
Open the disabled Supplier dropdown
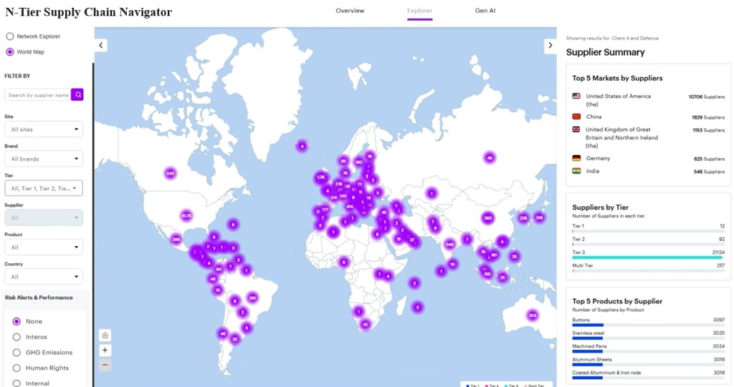[x=44, y=217]
